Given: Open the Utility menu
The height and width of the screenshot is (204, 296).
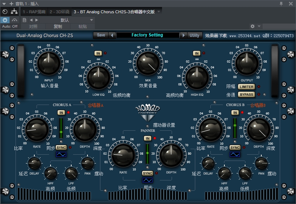Looking at the screenshot, I should pyautogui.click(x=195, y=35).
